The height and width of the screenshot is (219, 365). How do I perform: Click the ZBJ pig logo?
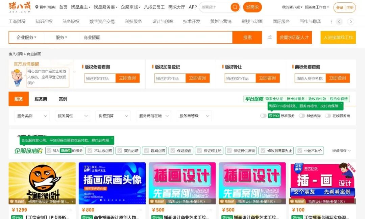pyautogui.click(x=20, y=7)
